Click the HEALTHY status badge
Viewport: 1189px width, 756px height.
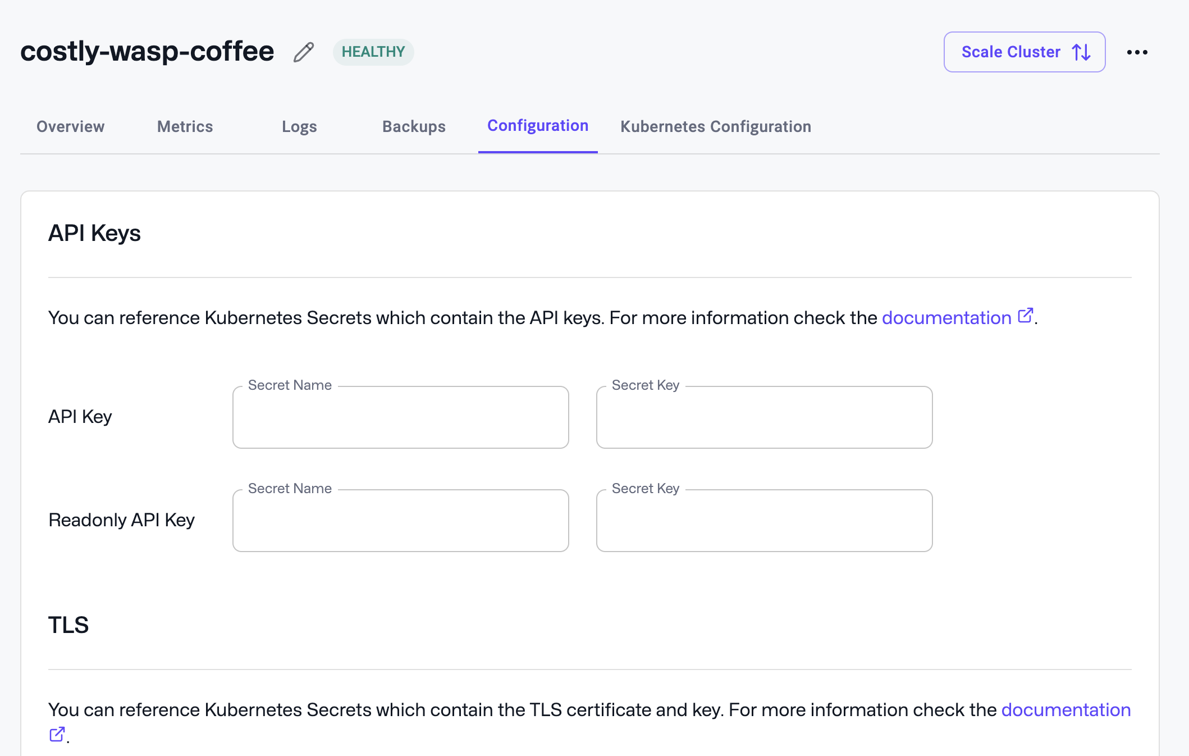373,51
